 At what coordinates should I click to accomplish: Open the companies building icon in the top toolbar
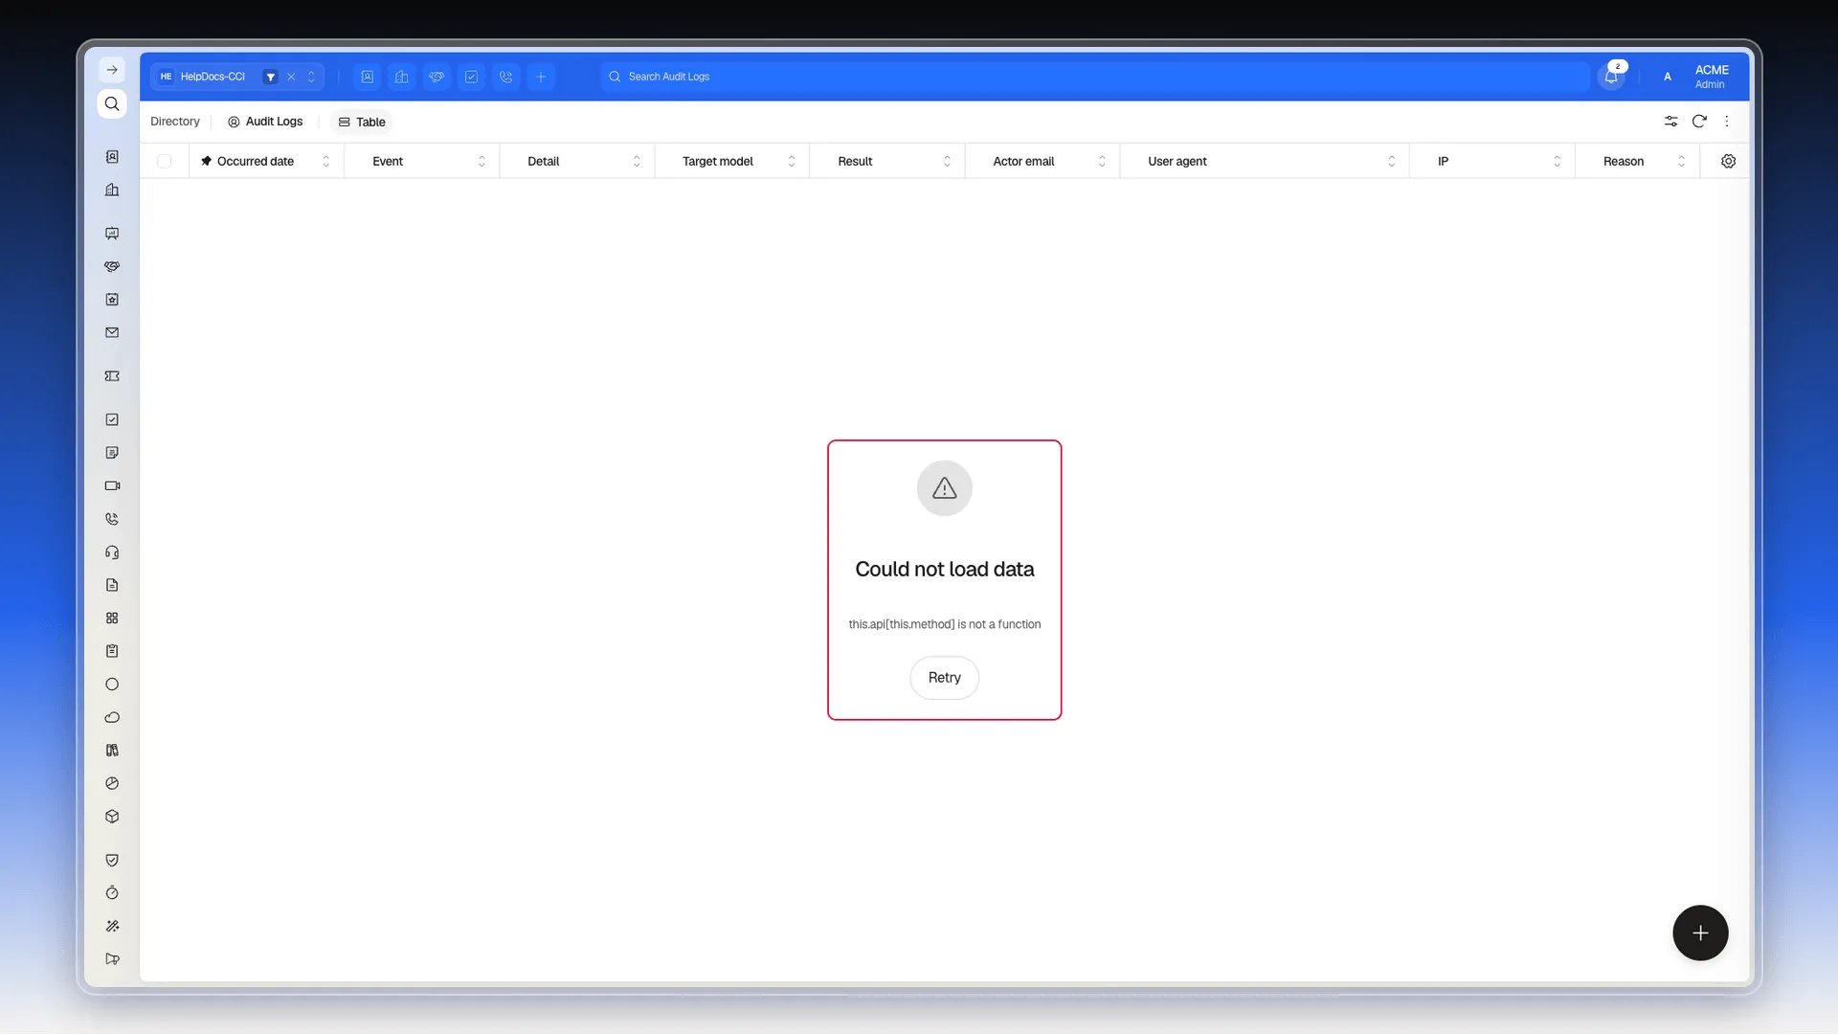pos(402,77)
